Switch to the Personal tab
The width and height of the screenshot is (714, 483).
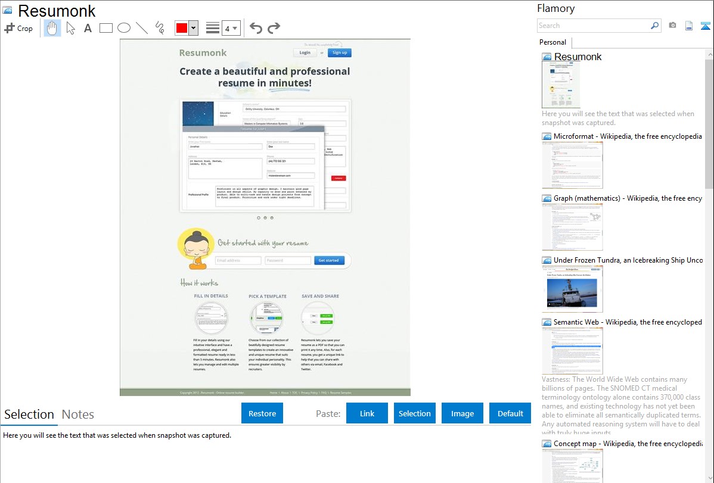[552, 42]
